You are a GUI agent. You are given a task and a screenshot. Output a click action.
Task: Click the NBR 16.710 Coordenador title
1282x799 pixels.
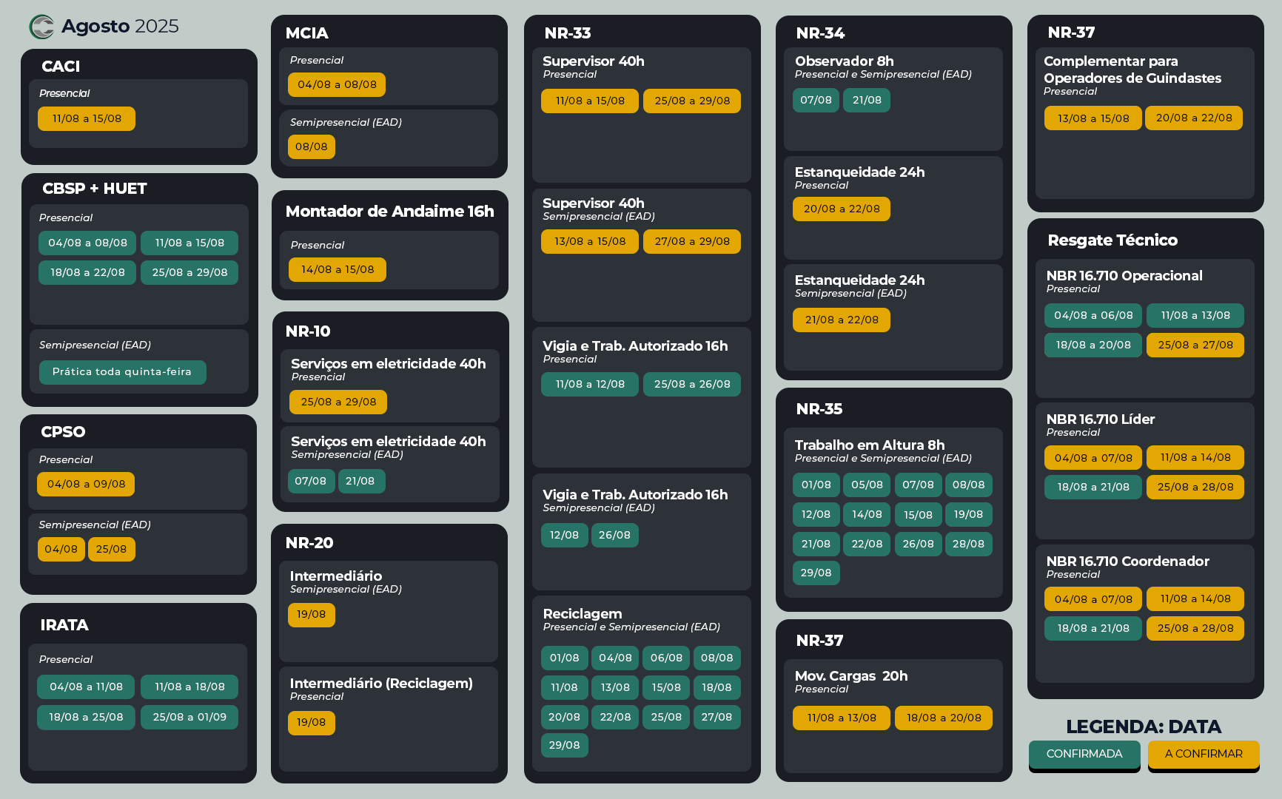coord(1128,562)
